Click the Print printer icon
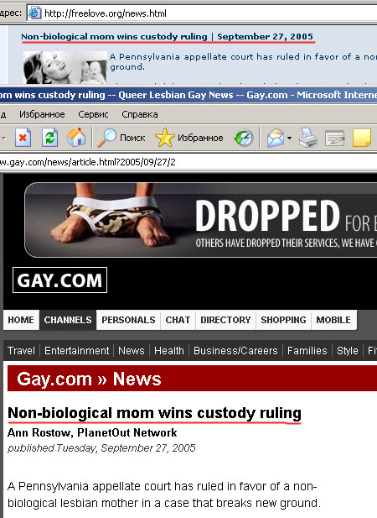This screenshot has width=377, height=518. tap(308, 138)
